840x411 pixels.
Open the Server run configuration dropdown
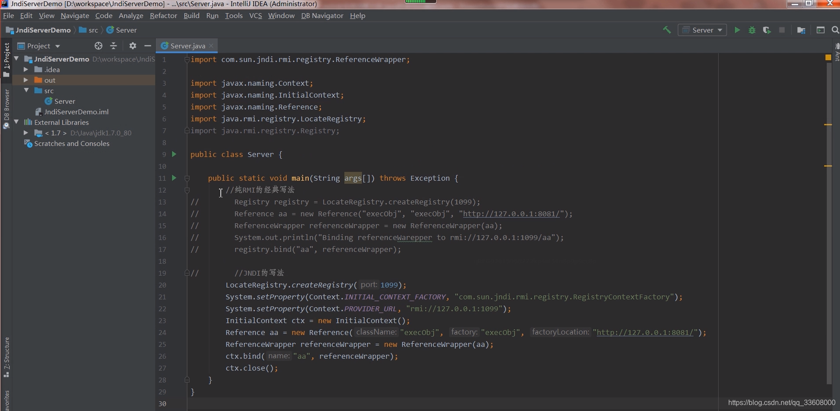702,30
